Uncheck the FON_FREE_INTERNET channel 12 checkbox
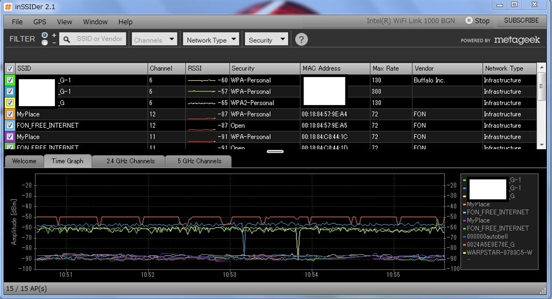 pos(10,126)
